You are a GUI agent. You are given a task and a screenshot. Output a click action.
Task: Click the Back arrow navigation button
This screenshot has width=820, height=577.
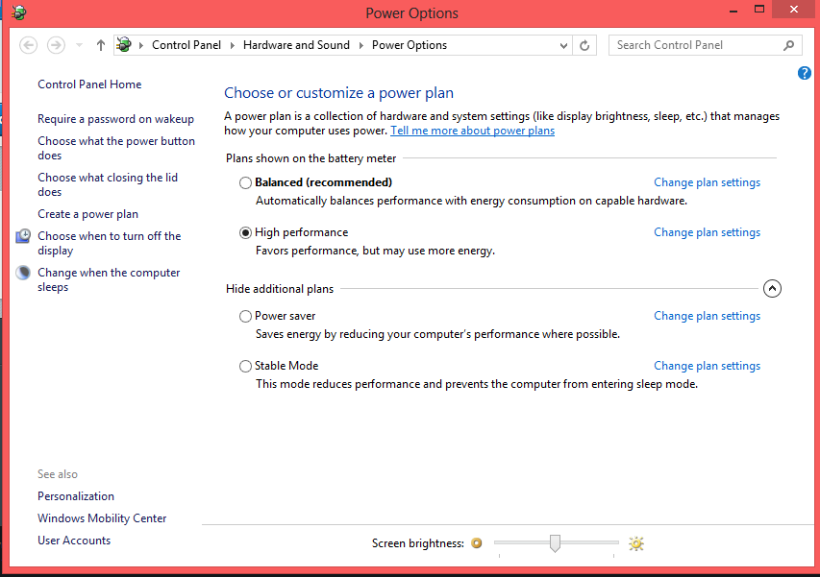[29, 45]
